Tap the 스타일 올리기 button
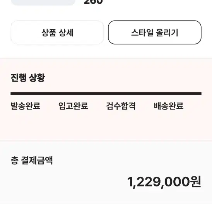 tap(155, 32)
